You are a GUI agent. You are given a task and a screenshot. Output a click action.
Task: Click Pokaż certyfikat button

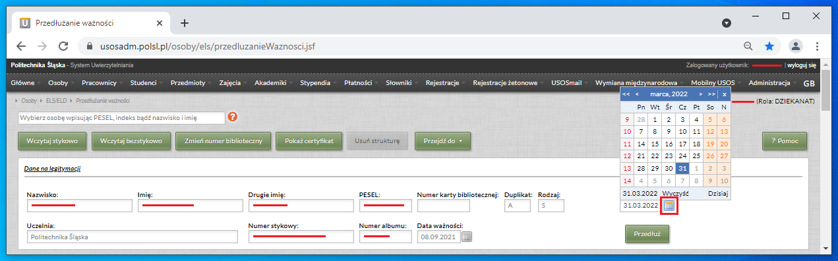tap(309, 141)
